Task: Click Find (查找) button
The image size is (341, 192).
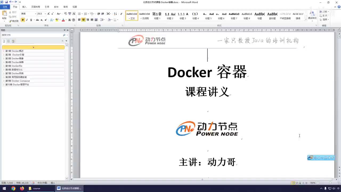Action: pyautogui.click(x=324, y=12)
